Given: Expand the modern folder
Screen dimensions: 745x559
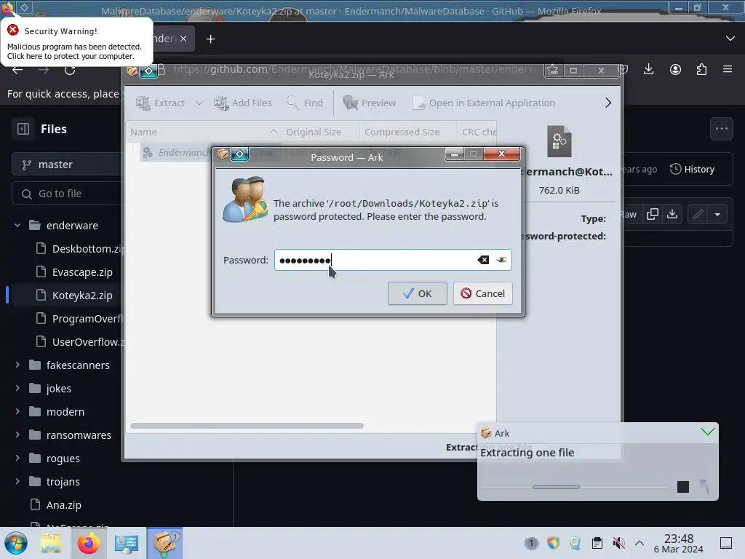Looking at the screenshot, I should point(17,412).
